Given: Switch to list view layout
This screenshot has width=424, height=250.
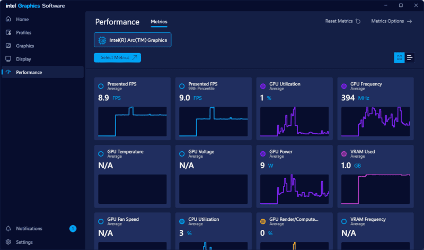Looking at the screenshot, I should tap(409, 57).
